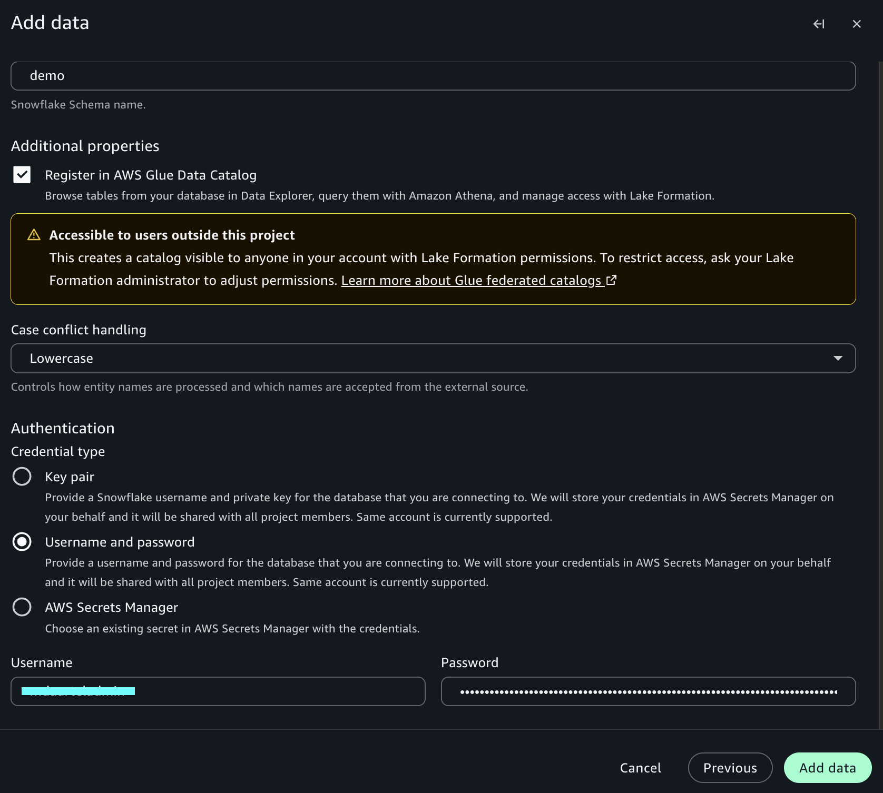This screenshot has height=793, width=883.
Task: Expand the Case conflict handling dropdown arrow
Action: [x=838, y=359]
